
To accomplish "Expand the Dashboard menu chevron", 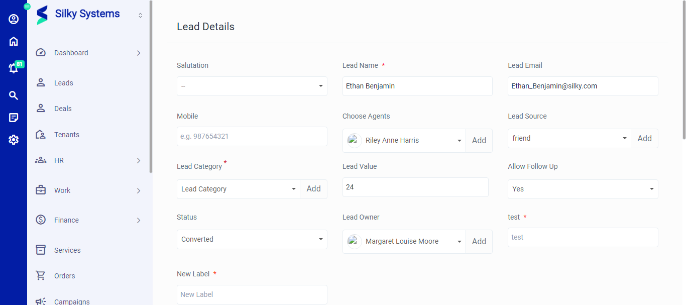I will pyautogui.click(x=139, y=53).
